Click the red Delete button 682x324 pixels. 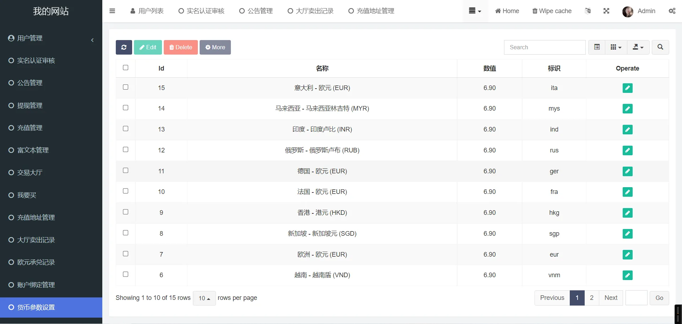pyautogui.click(x=180, y=47)
